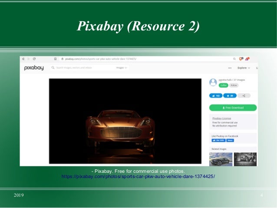The width and height of the screenshot is (277, 208).
Task: Reload the page with refresh icon
Action: click(x=34, y=59)
